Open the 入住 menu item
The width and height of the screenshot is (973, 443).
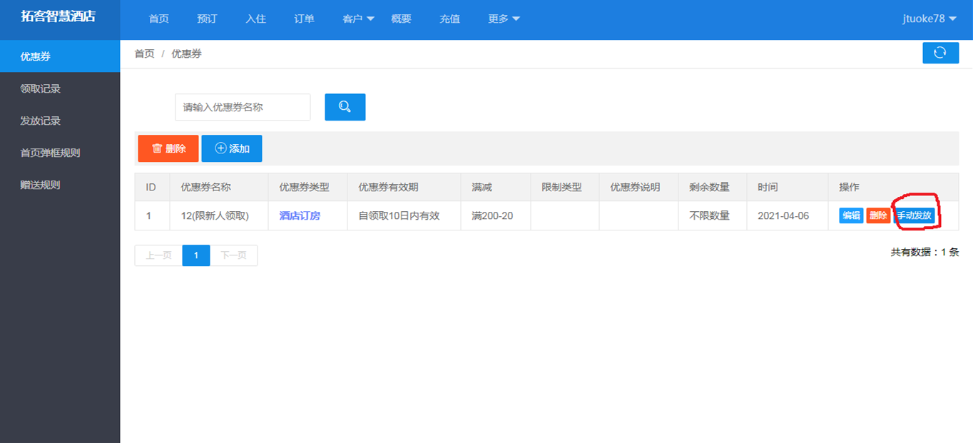pos(255,19)
